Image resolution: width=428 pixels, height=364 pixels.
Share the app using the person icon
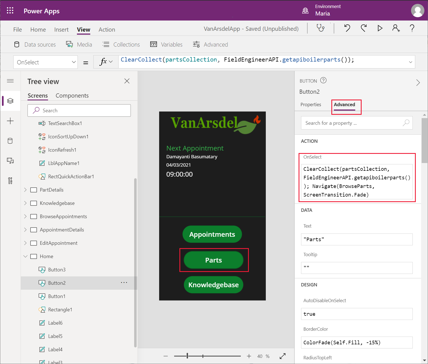click(x=396, y=28)
